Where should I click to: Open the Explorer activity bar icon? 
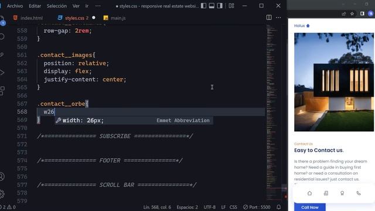[x=2, y=20]
